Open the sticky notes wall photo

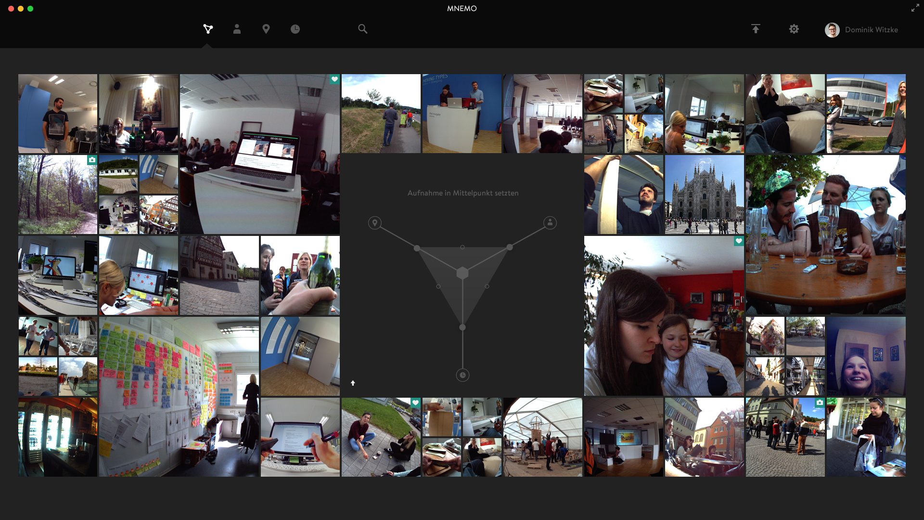click(179, 397)
